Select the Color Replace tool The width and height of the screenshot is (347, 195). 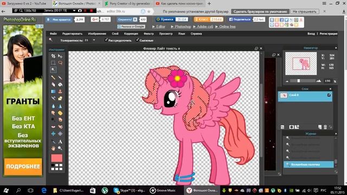click(53, 98)
